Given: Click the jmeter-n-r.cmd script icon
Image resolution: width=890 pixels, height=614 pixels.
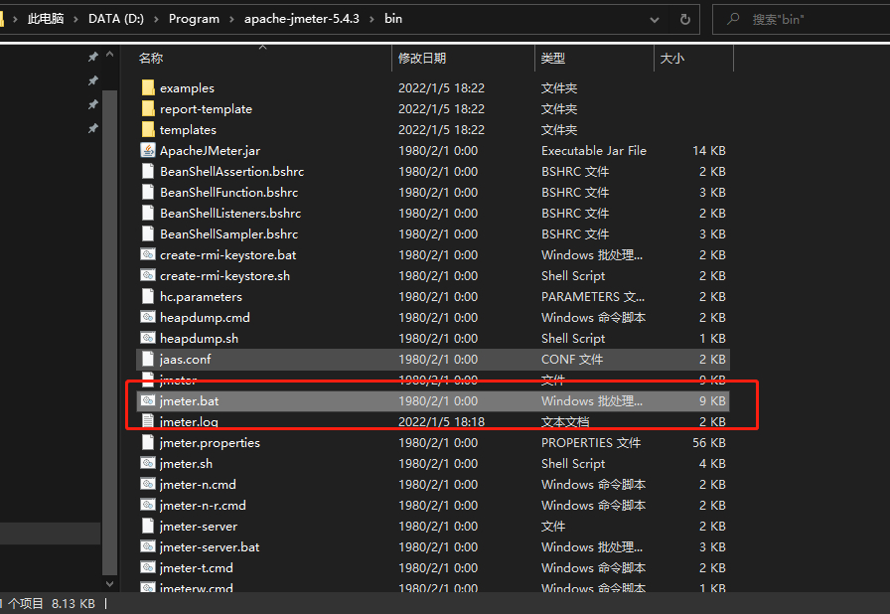Looking at the screenshot, I should [x=148, y=505].
